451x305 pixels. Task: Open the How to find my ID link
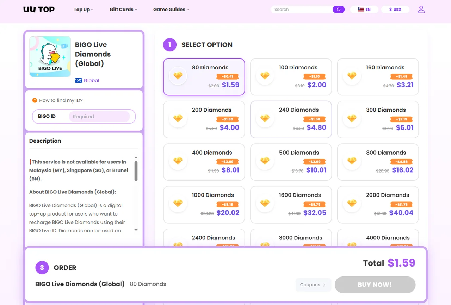[x=61, y=100]
